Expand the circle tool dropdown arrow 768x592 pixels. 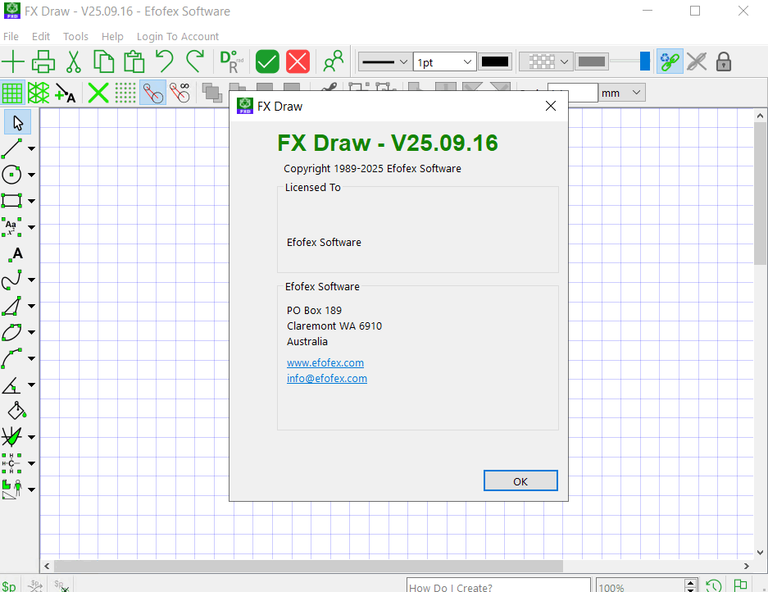pyautogui.click(x=31, y=175)
